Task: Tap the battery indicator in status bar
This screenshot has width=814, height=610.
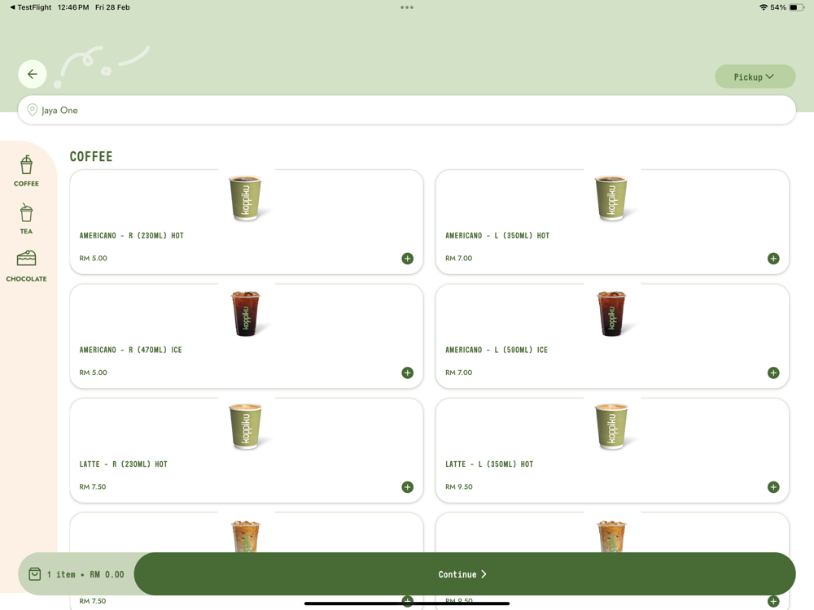Action: [797, 7]
